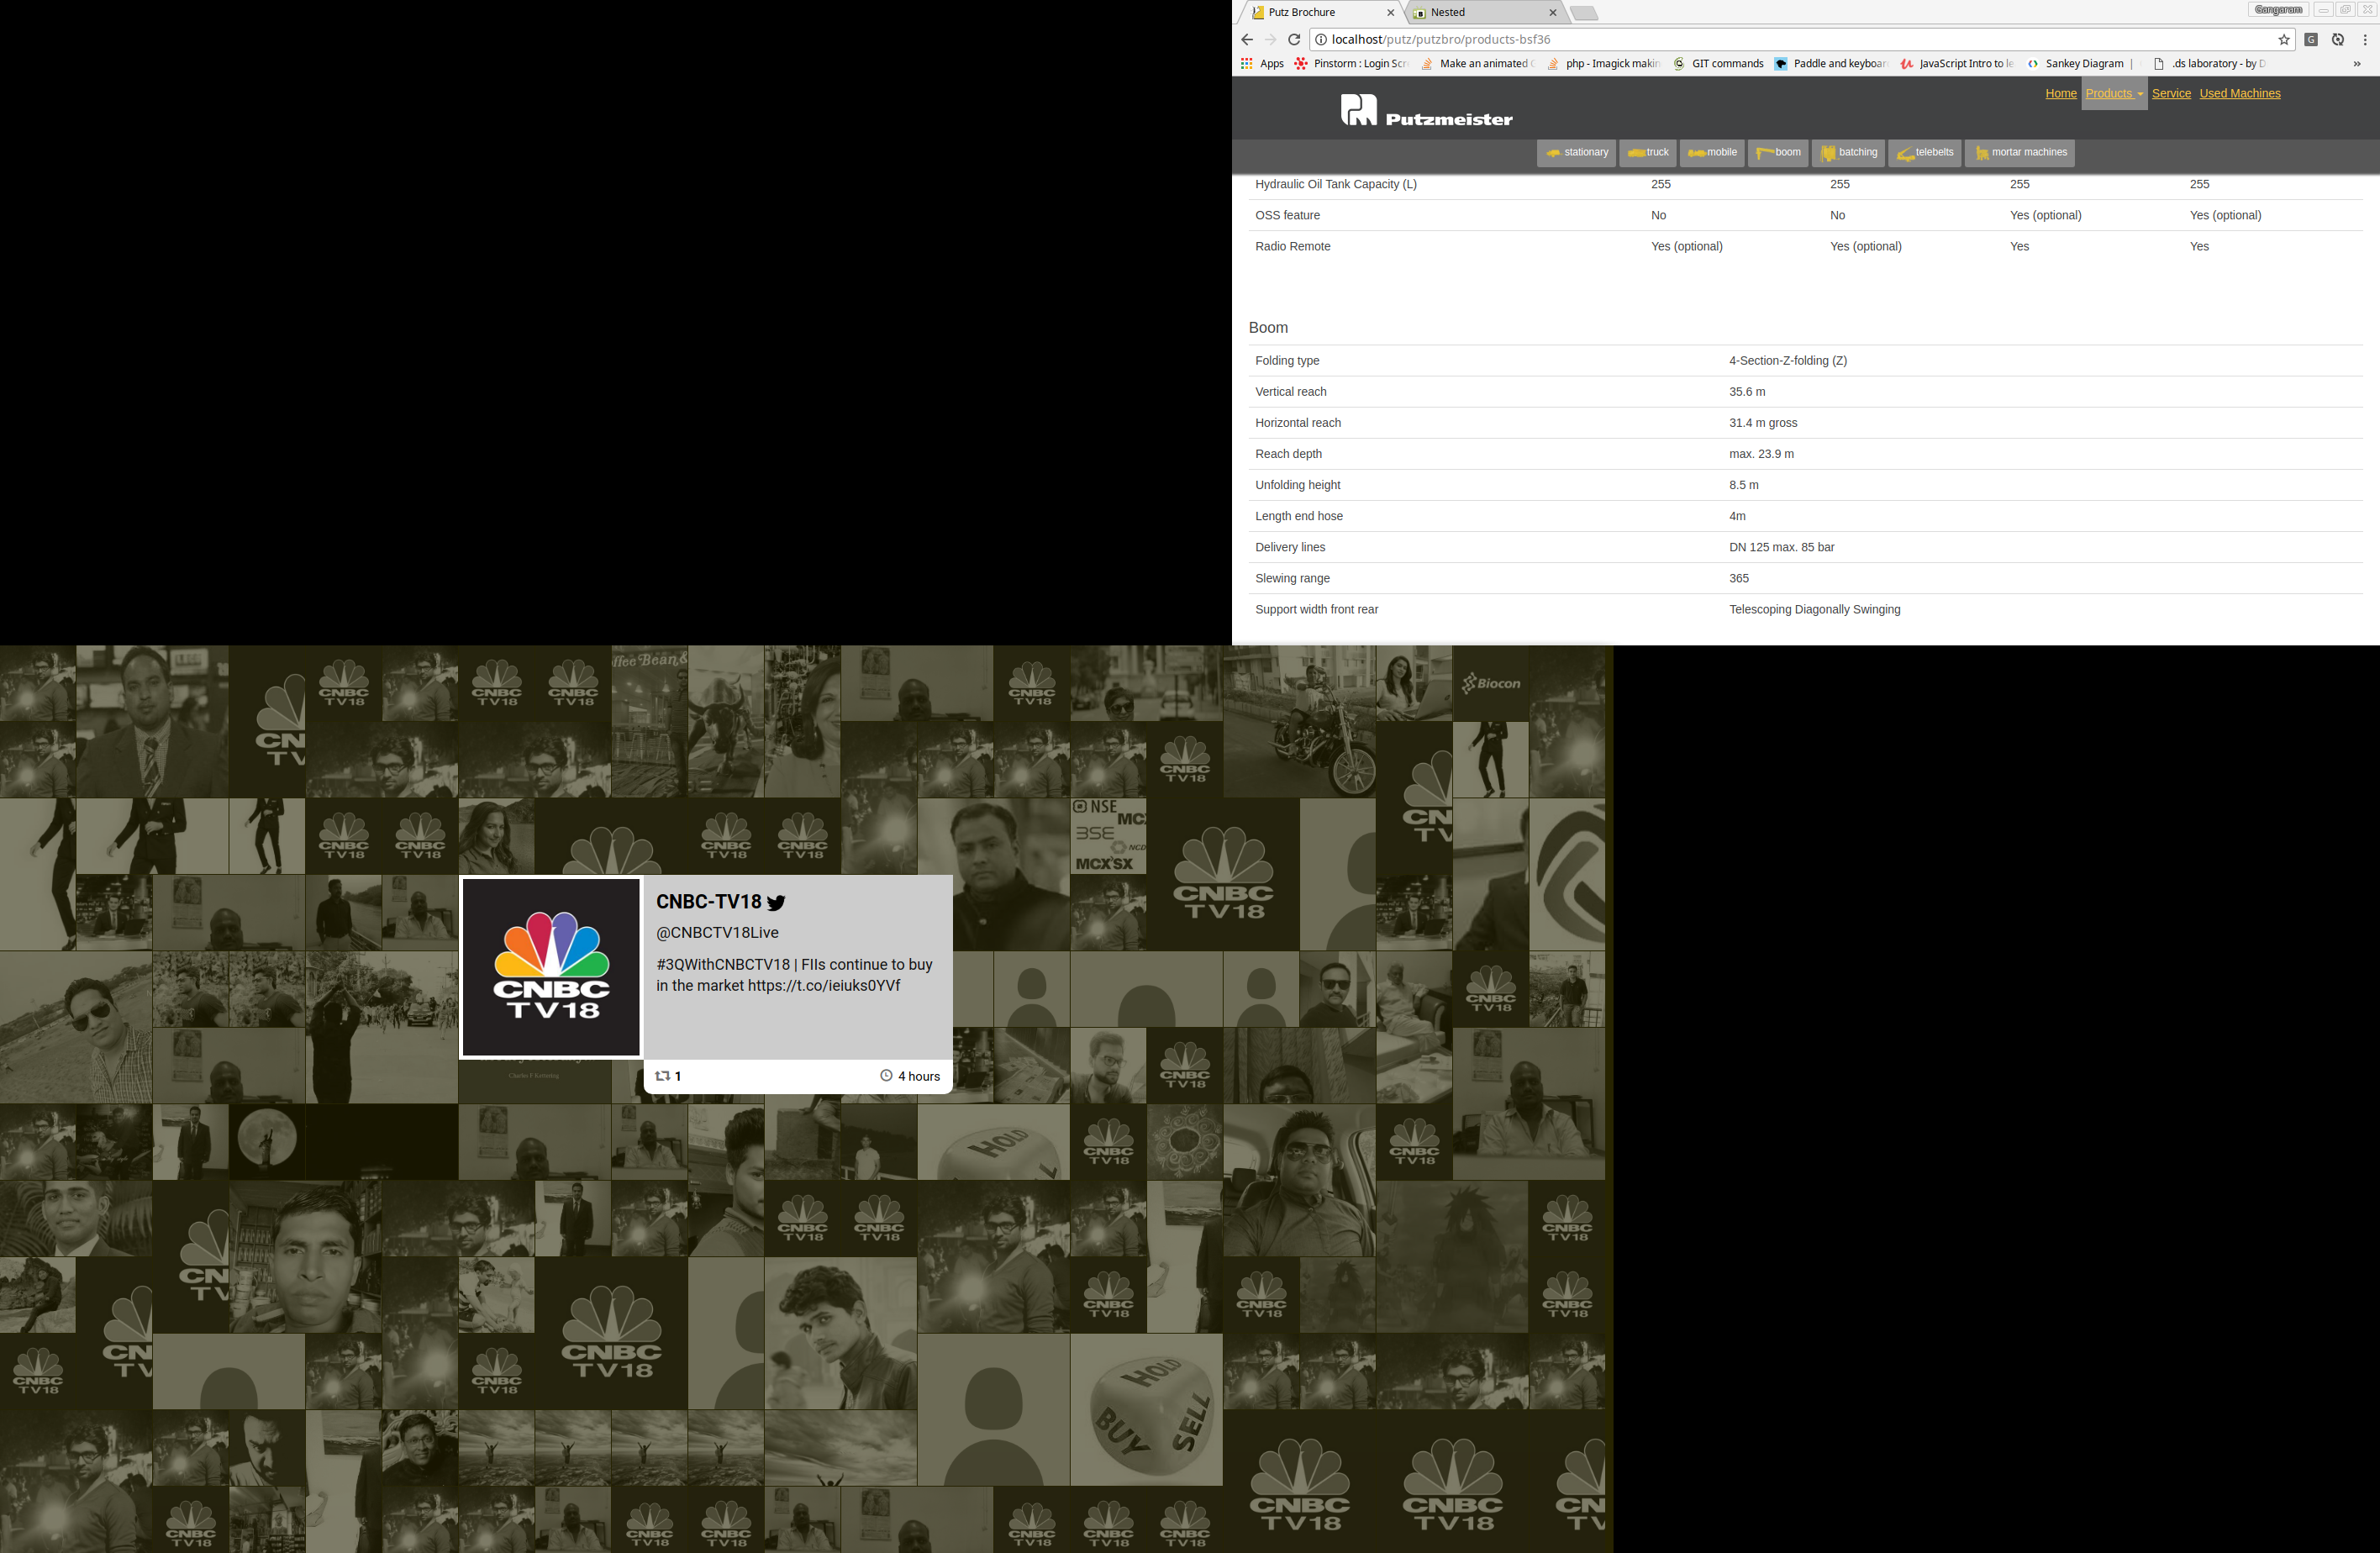The height and width of the screenshot is (1553, 2380).
Task: Click the Gangaram profile button
Action: [x=2278, y=10]
